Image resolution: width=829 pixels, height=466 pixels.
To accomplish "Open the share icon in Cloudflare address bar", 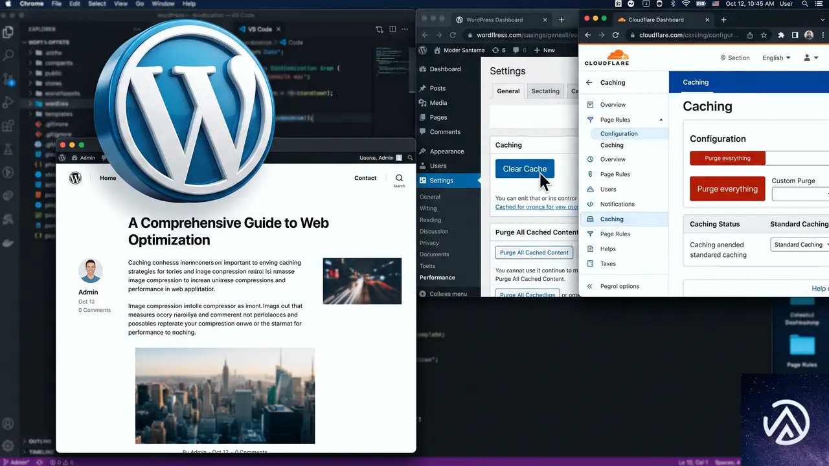I will 750,35.
